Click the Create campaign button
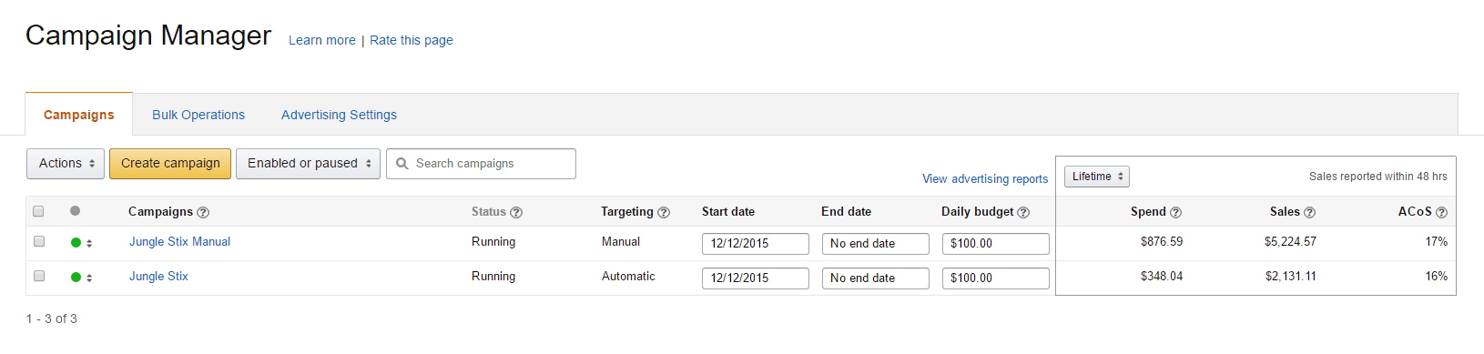 170,164
